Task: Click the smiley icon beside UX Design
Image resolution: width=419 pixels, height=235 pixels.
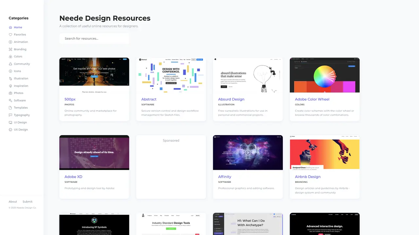Action: [10, 130]
